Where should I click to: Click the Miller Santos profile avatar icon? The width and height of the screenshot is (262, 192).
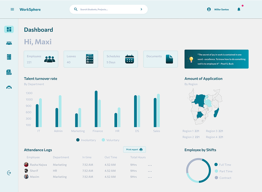[x=209, y=10]
